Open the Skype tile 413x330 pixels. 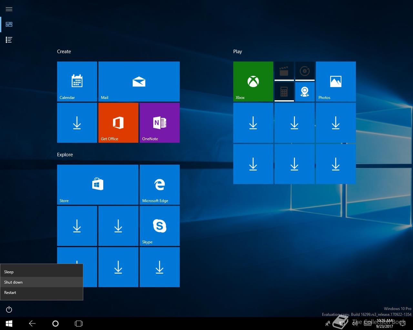(160, 226)
